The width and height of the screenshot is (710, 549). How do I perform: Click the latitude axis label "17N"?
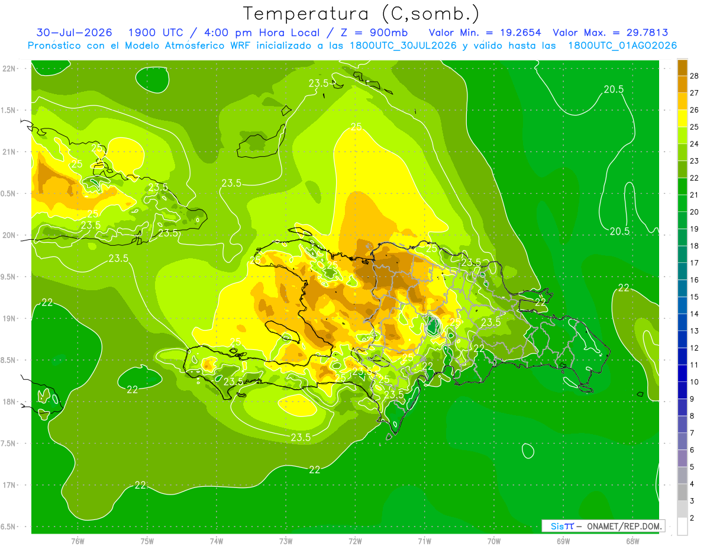pyautogui.click(x=8, y=485)
